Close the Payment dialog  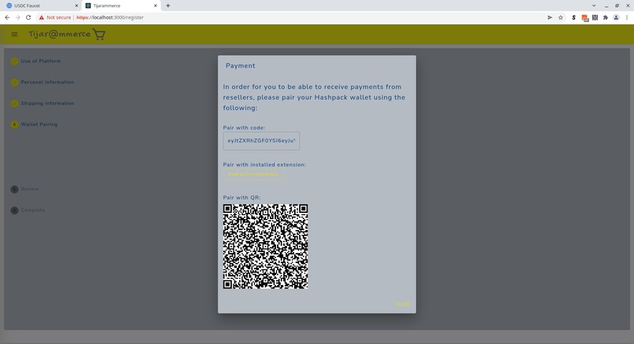[x=402, y=304]
